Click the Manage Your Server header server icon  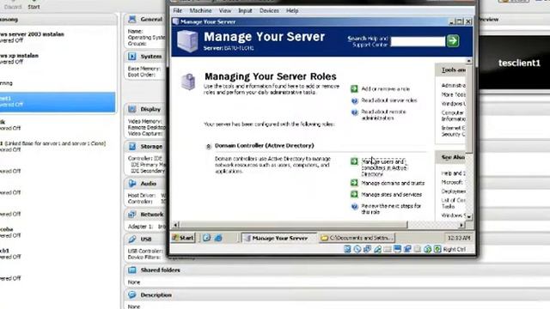coord(187,41)
